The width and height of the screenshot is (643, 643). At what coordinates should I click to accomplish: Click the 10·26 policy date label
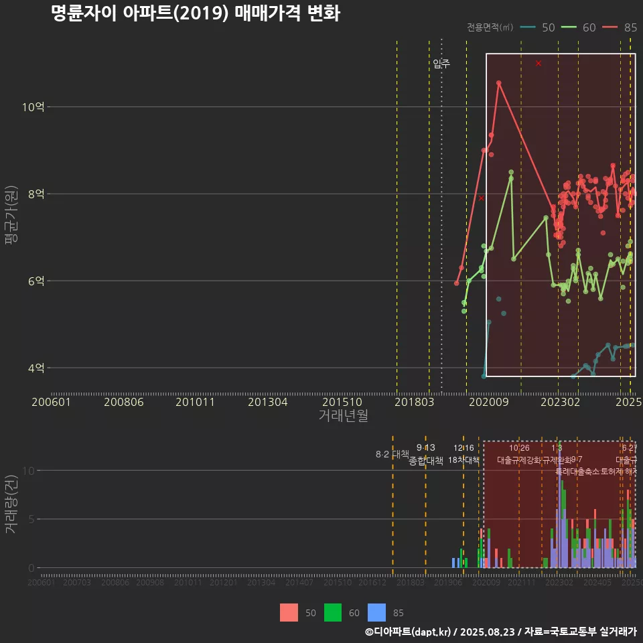(519, 448)
